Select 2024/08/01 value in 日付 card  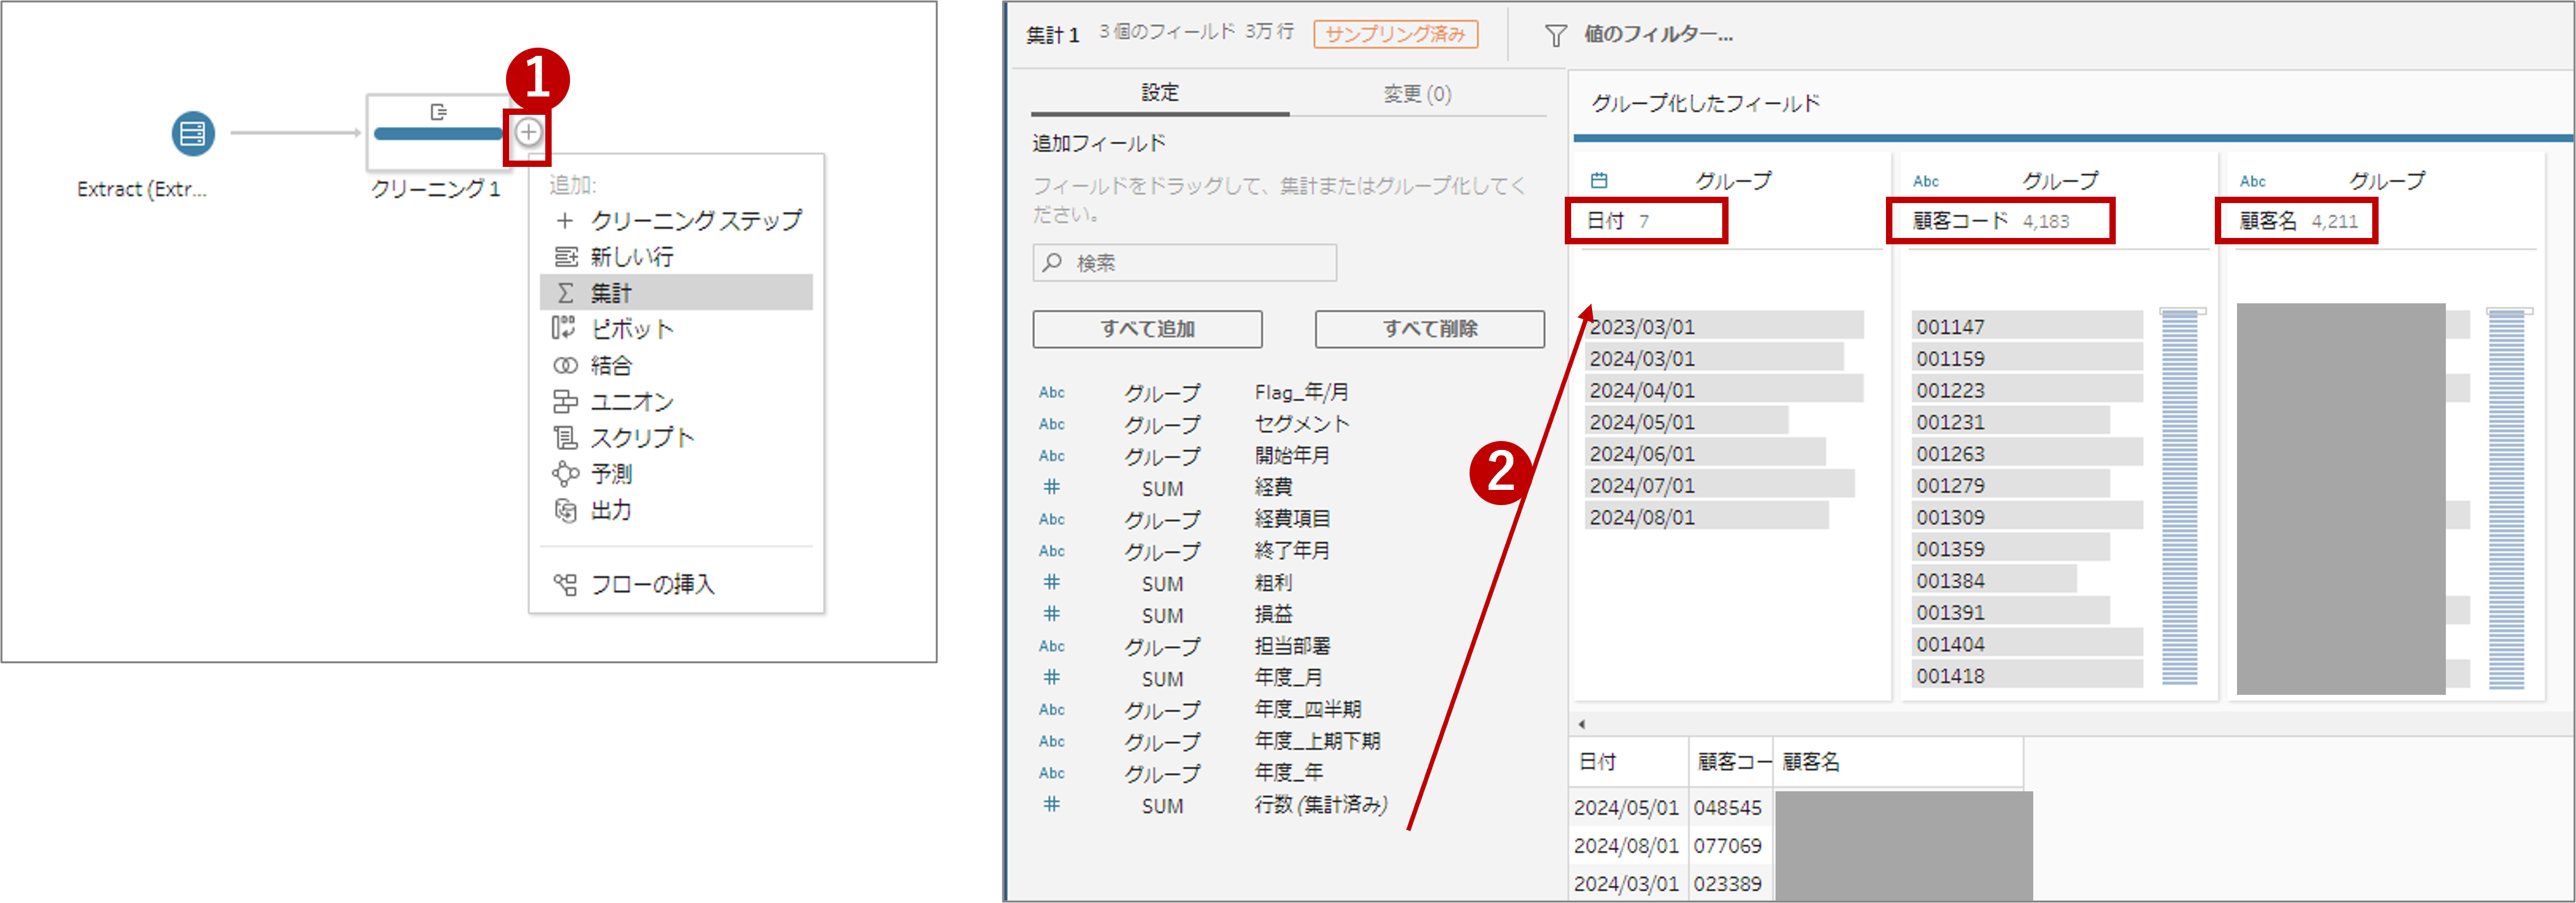[x=1707, y=517]
